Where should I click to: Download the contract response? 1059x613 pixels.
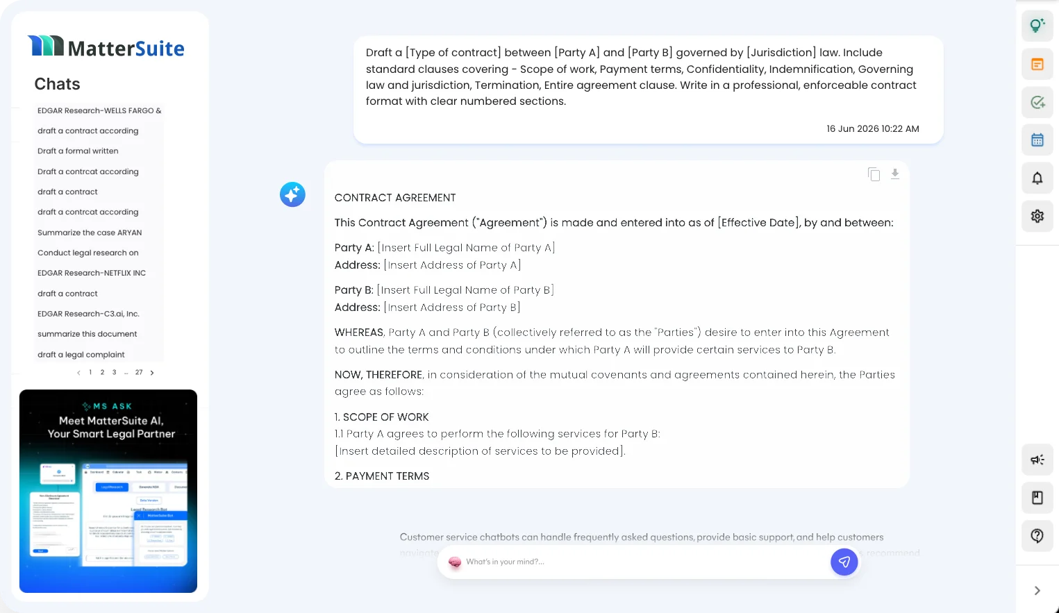[x=895, y=174]
